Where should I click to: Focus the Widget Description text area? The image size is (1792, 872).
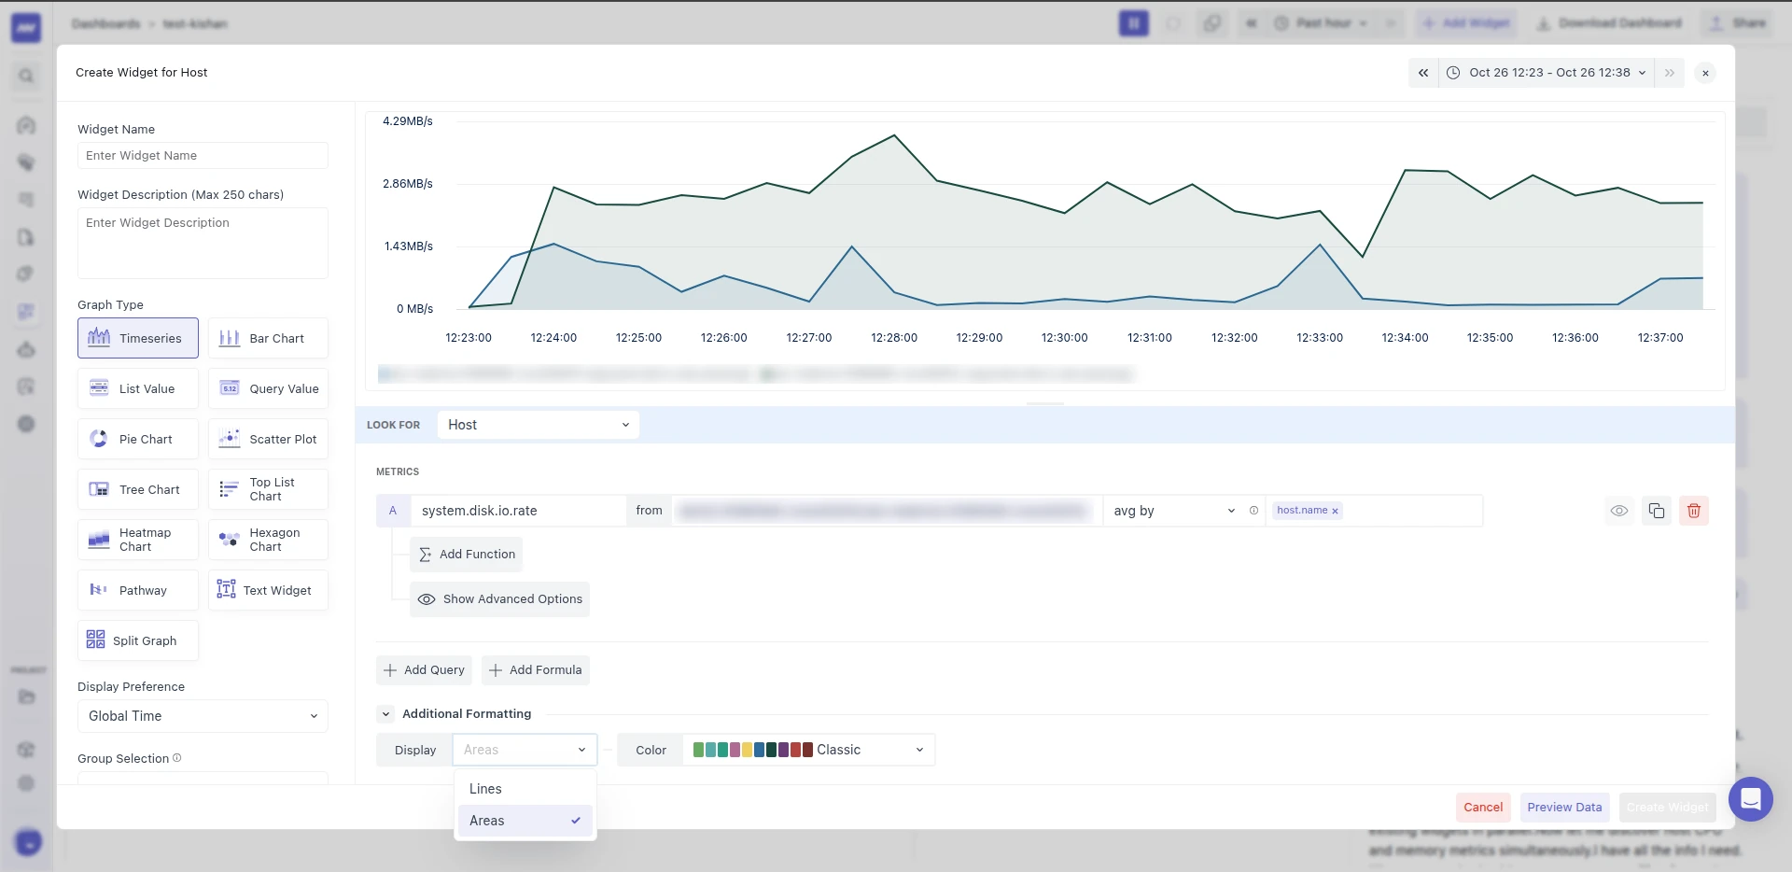[203, 243]
